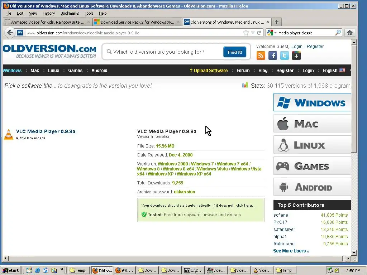Open the Tools menu

(x=89, y=13)
